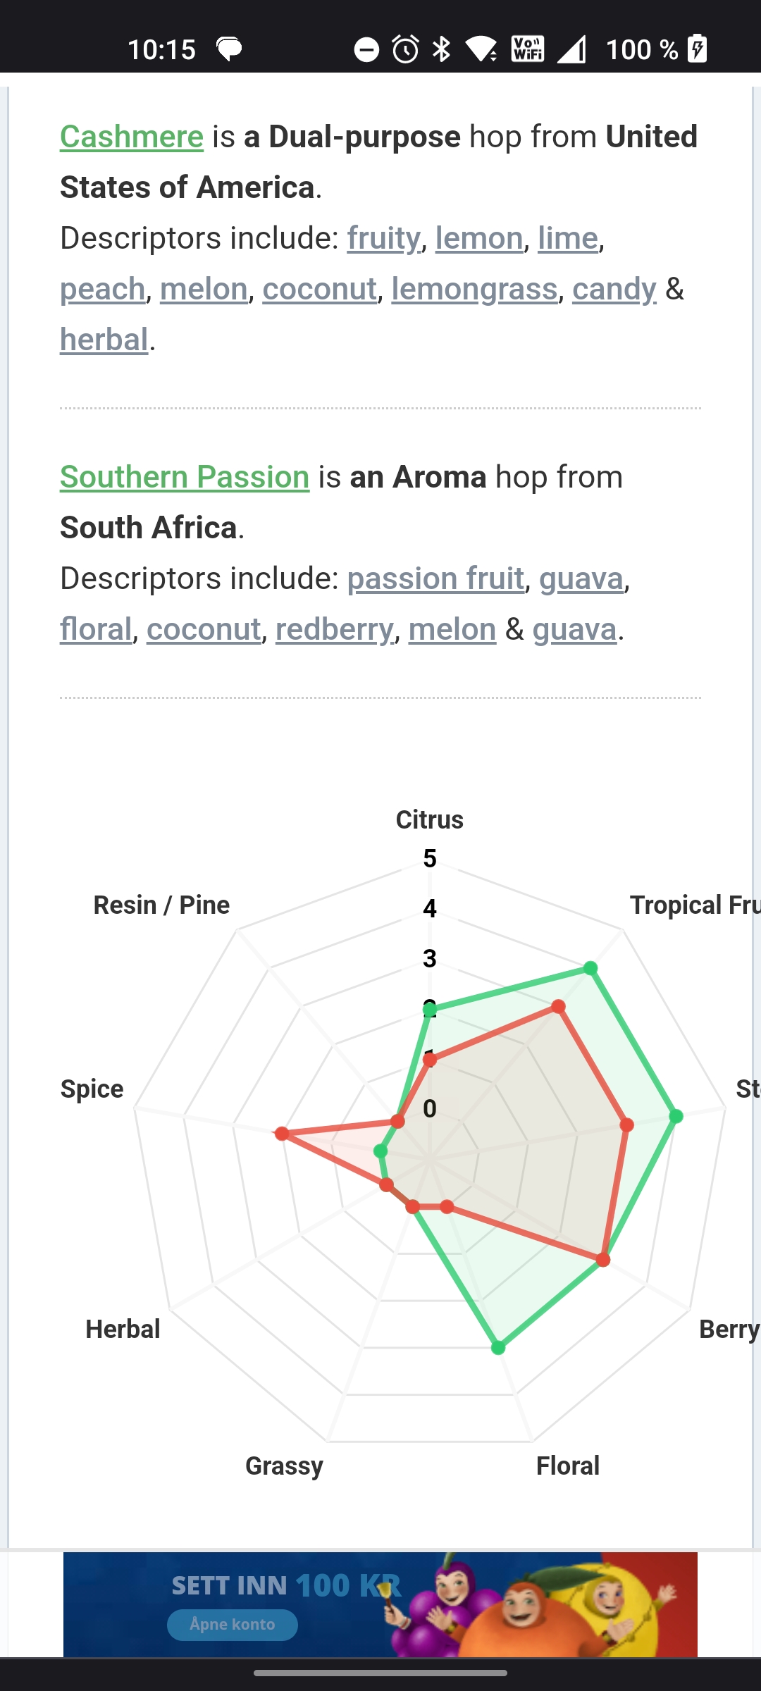Tap the chat notification bubble icon
Viewport: 761px width, 1691px height.
[x=229, y=50]
